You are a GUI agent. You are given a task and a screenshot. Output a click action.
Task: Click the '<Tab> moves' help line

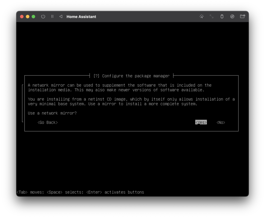click(x=80, y=192)
